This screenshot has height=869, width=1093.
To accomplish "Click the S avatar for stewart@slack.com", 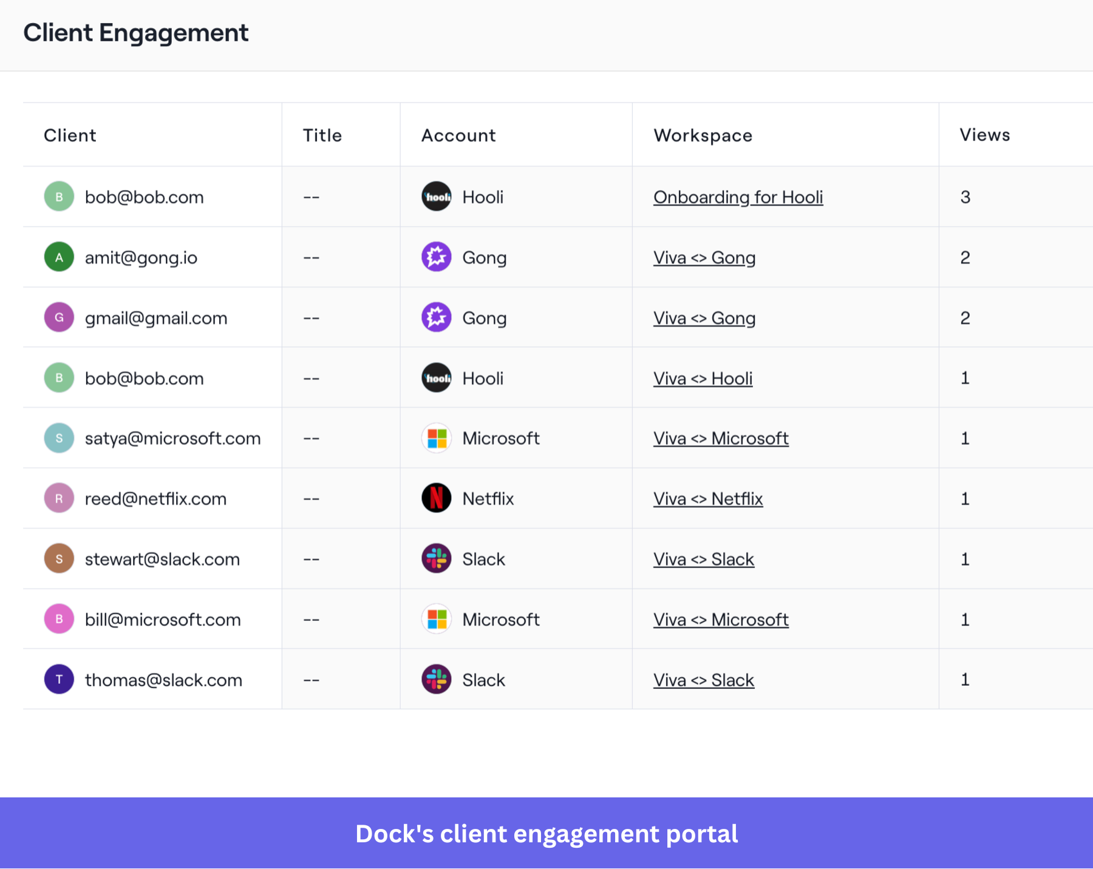I will click(x=59, y=559).
